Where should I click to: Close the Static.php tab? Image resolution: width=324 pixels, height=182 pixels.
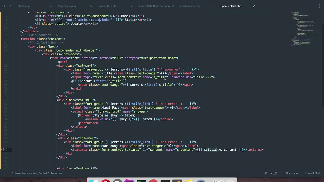tap(51, 6)
